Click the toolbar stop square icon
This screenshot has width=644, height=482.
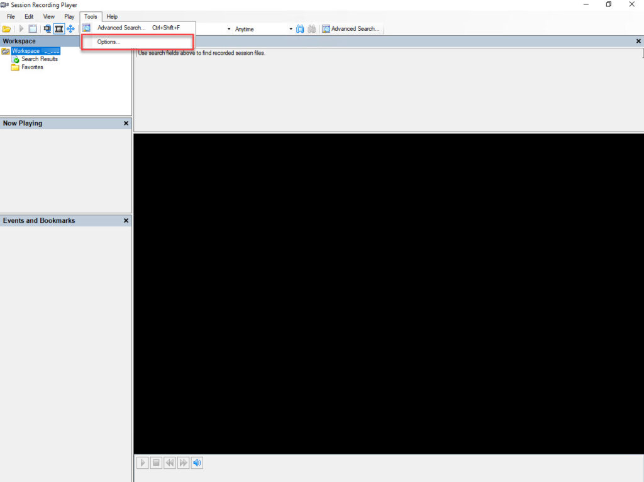tap(33, 29)
